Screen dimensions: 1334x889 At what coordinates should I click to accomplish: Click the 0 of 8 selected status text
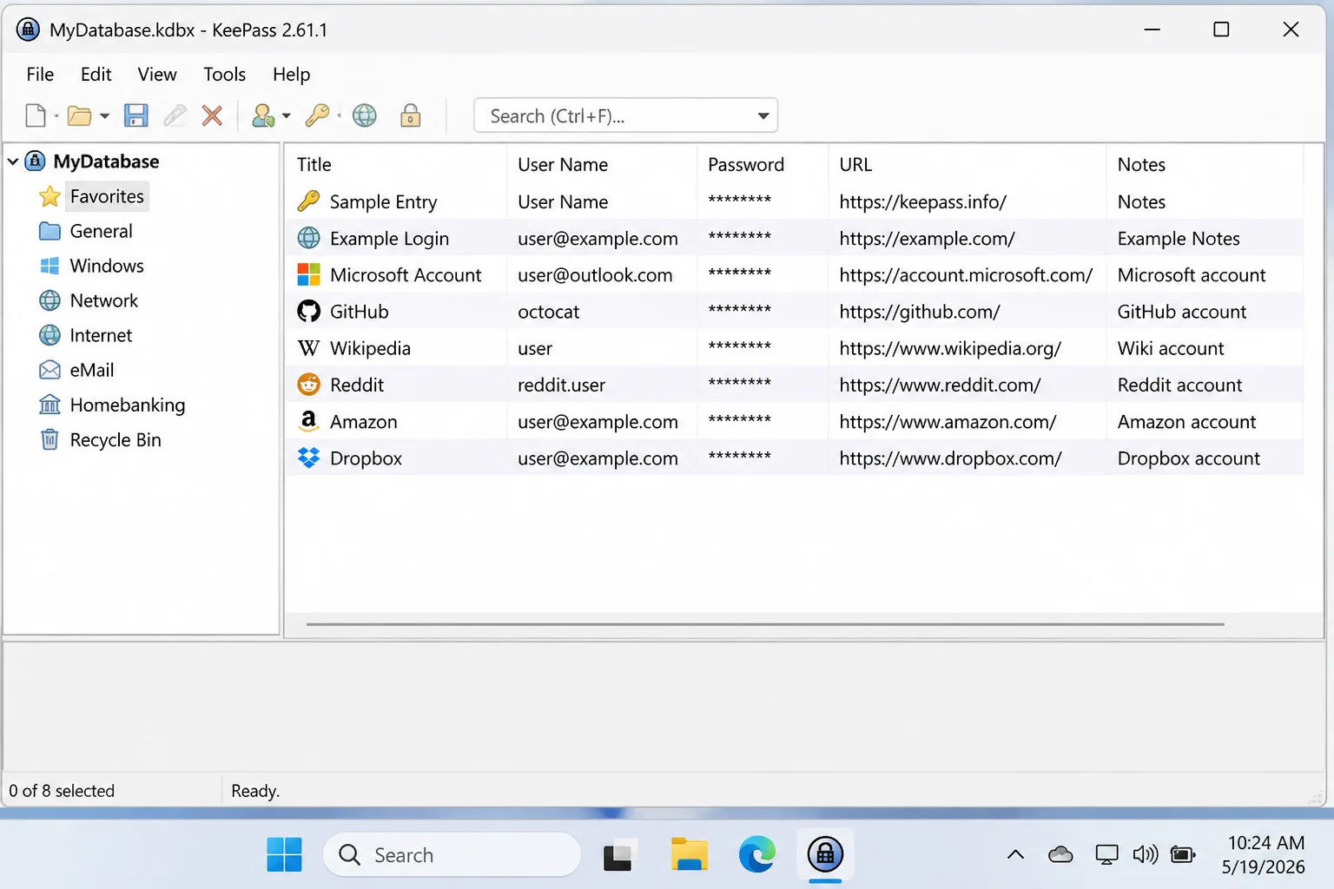click(62, 791)
